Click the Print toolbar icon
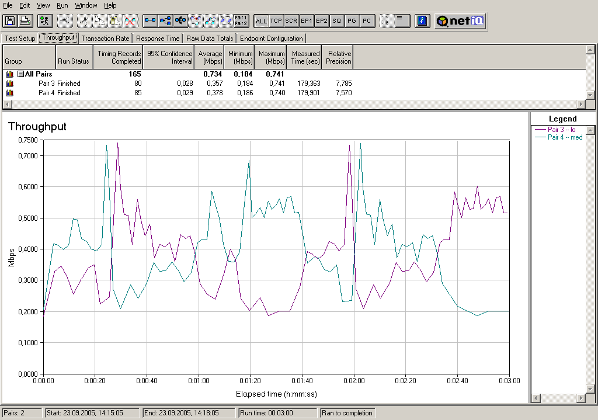The image size is (598, 420). (x=25, y=21)
